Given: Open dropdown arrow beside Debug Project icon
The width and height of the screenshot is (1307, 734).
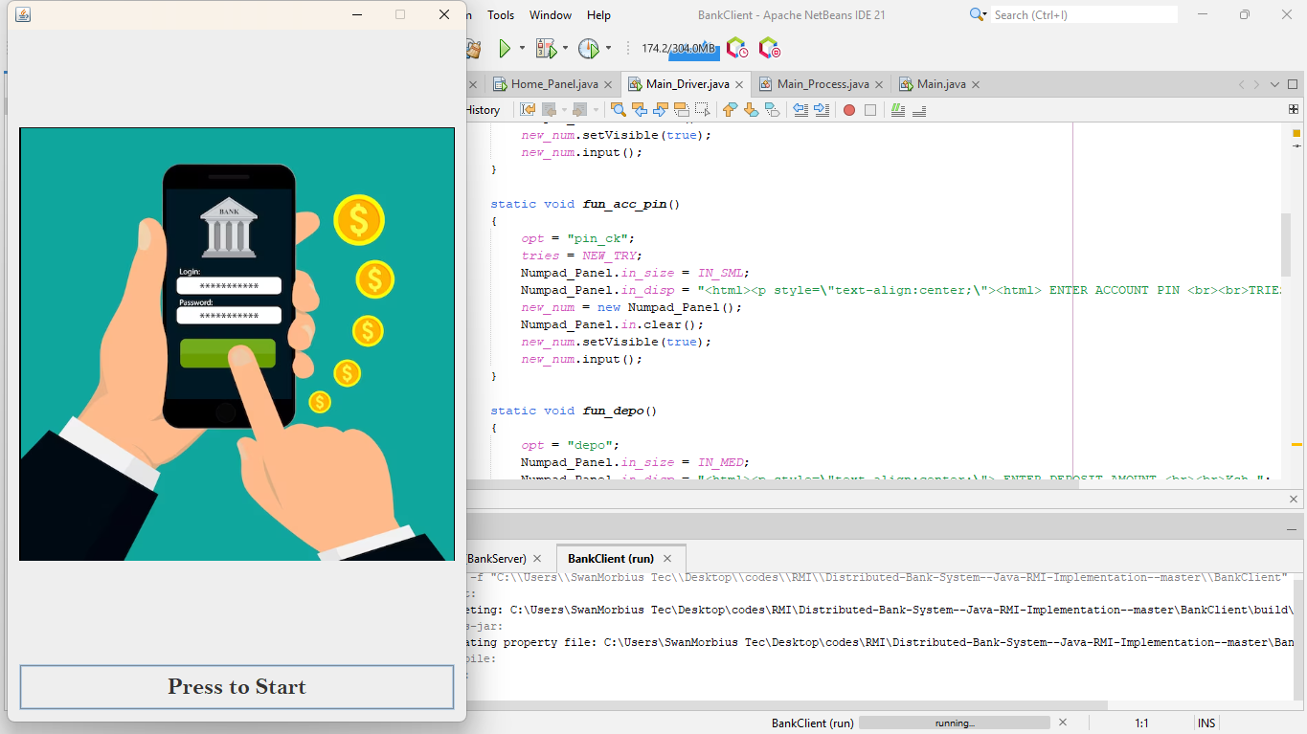Looking at the screenshot, I should pyautogui.click(x=565, y=48).
